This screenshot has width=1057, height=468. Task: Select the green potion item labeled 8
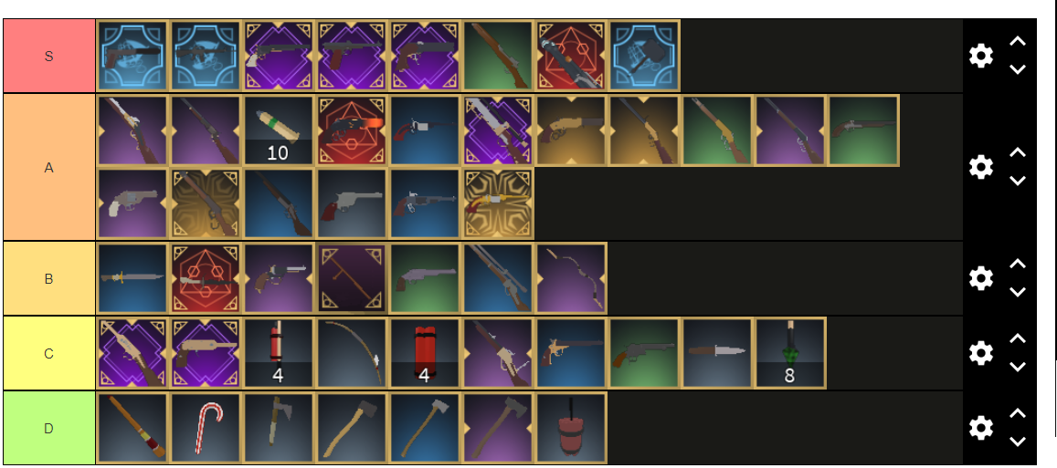(x=790, y=354)
